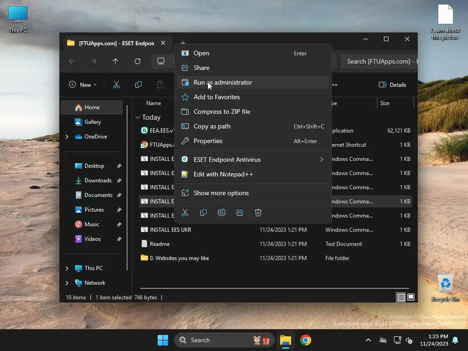Close the FTUApps.com Explorer tab
468x351 pixels.
pyautogui.click(x=163, y=43)
